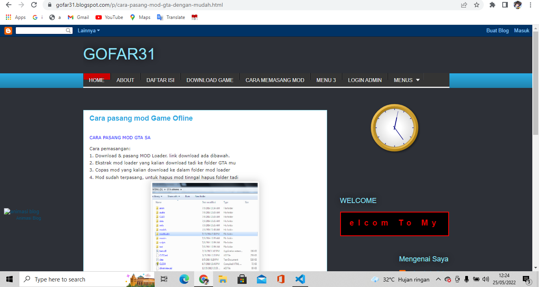Open the globe 'a' bookmark

point(55,17)
